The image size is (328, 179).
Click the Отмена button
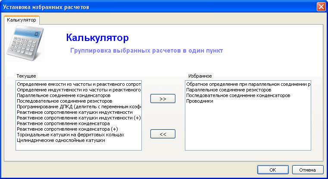click(307, 170)
